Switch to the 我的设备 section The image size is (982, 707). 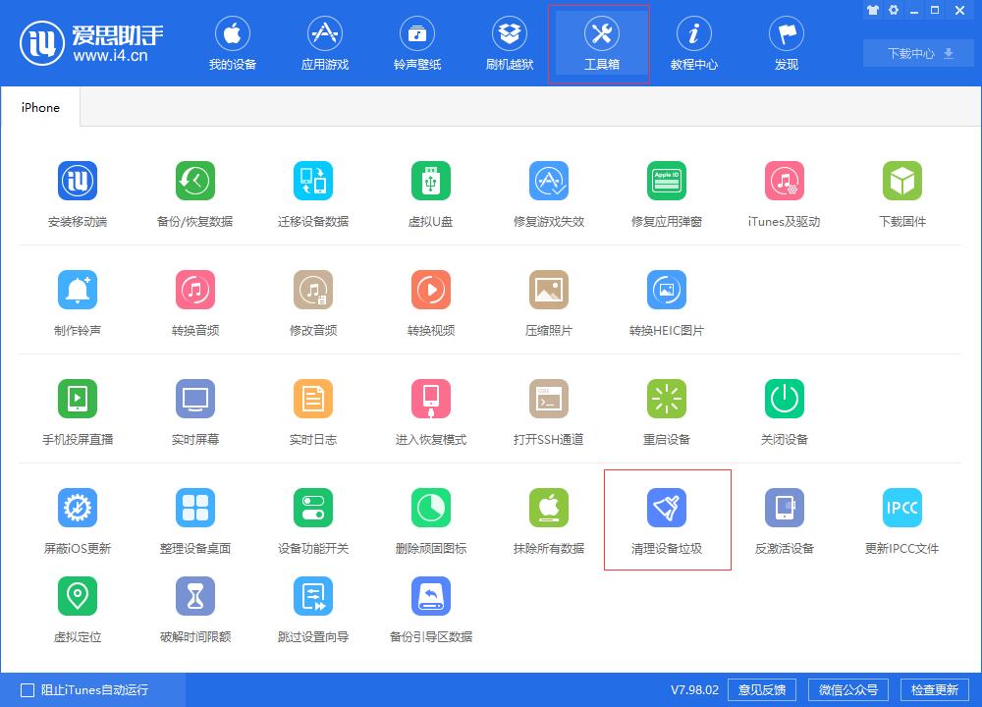click(233, 43)
